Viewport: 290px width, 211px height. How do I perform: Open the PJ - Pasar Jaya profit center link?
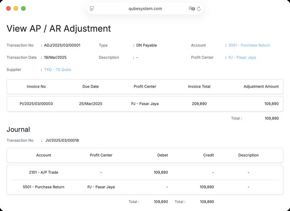(242, 58)
